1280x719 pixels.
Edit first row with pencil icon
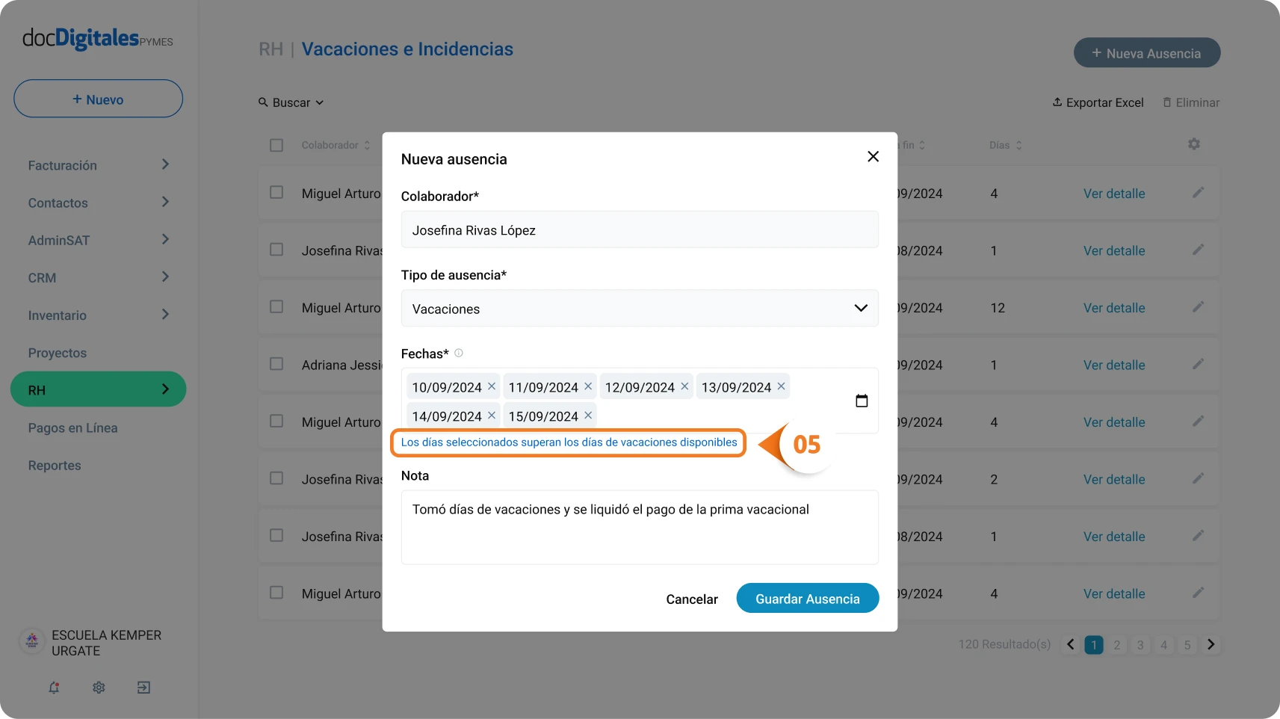pos(1198,193)
